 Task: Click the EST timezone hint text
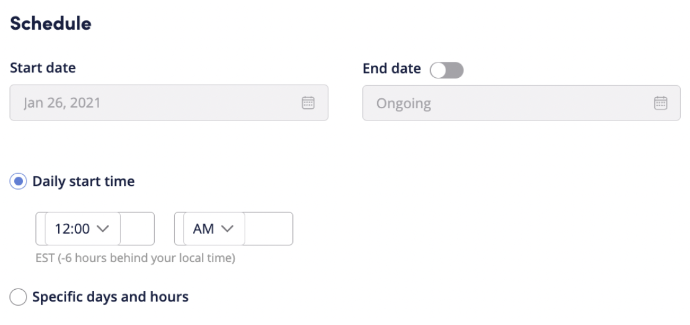click(135, 258)
